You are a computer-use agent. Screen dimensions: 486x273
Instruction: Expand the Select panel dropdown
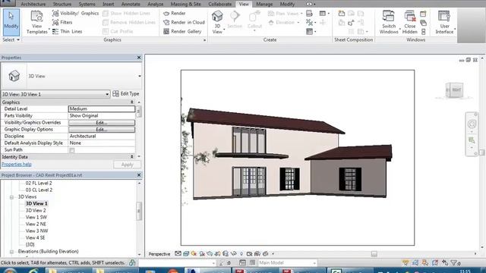tap(11, 40)
